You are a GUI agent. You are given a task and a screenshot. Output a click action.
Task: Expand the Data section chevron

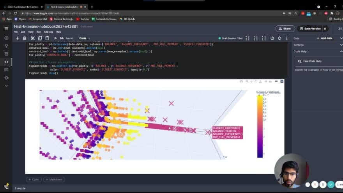(x=341, y=38)
